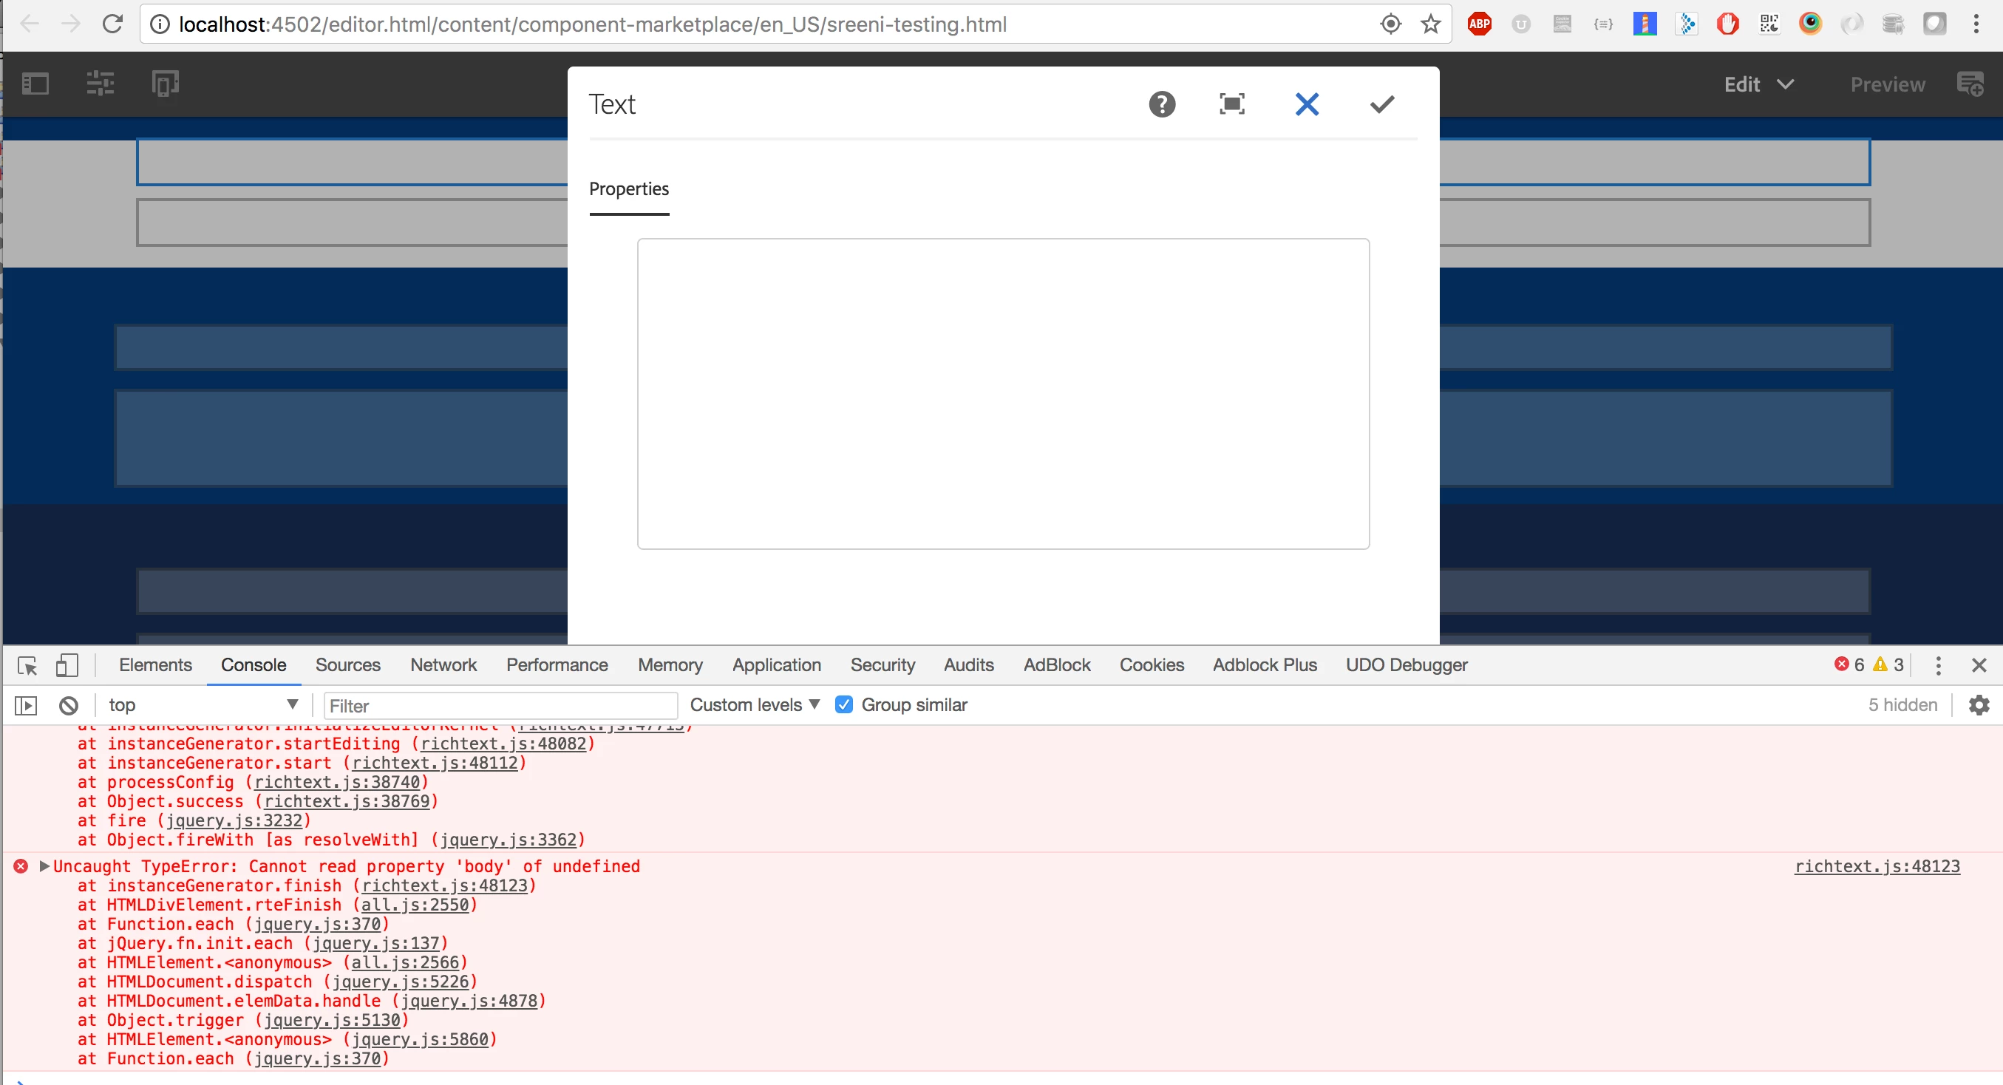This screenshot has height=1085, width=2003.
Task: Click the help question mark icon in Text dialog
Action: click(1162, 104)
